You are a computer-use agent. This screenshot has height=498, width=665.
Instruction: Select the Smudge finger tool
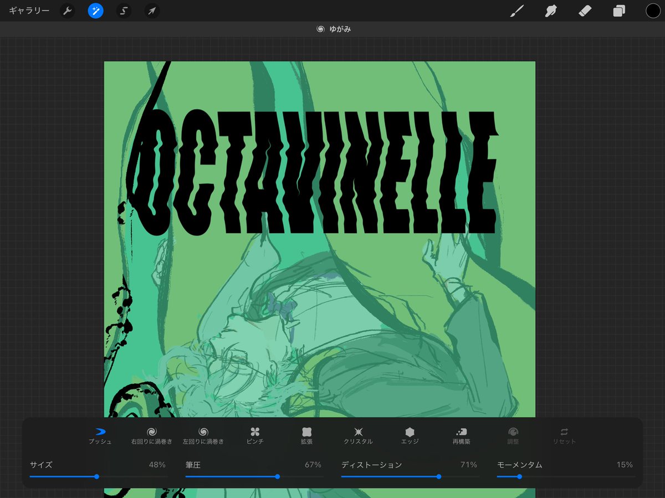point(551,11)
